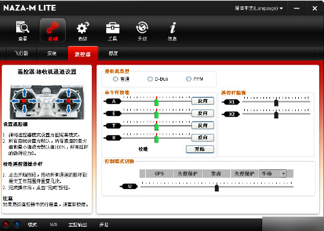
Task: Click the R channel label badge
Action: coord(113,138)
